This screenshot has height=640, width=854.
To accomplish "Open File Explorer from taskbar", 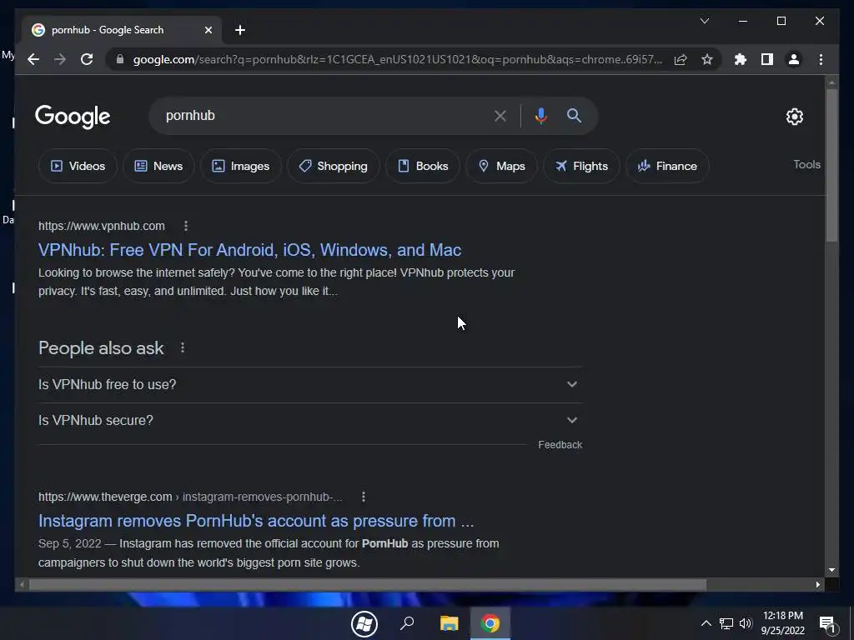I will [450, 623].
